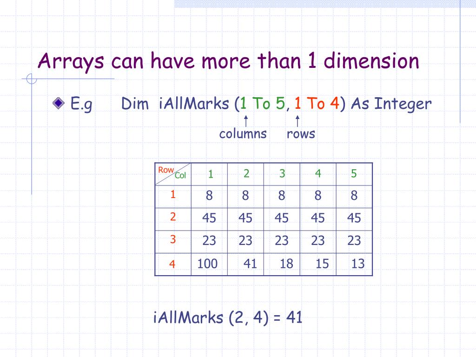Select green column header 5

[354, 174]
